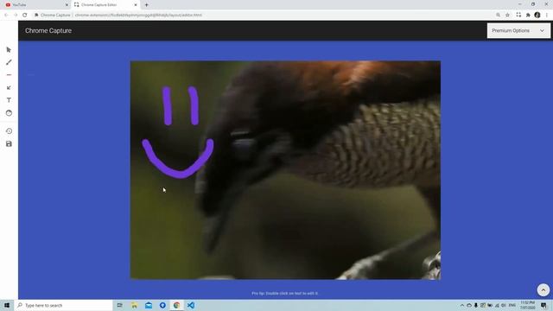The width and height of the screenshot is (553, 311).
Task: Open the Mail app on taskbar
Action: [x=149, y=305]
